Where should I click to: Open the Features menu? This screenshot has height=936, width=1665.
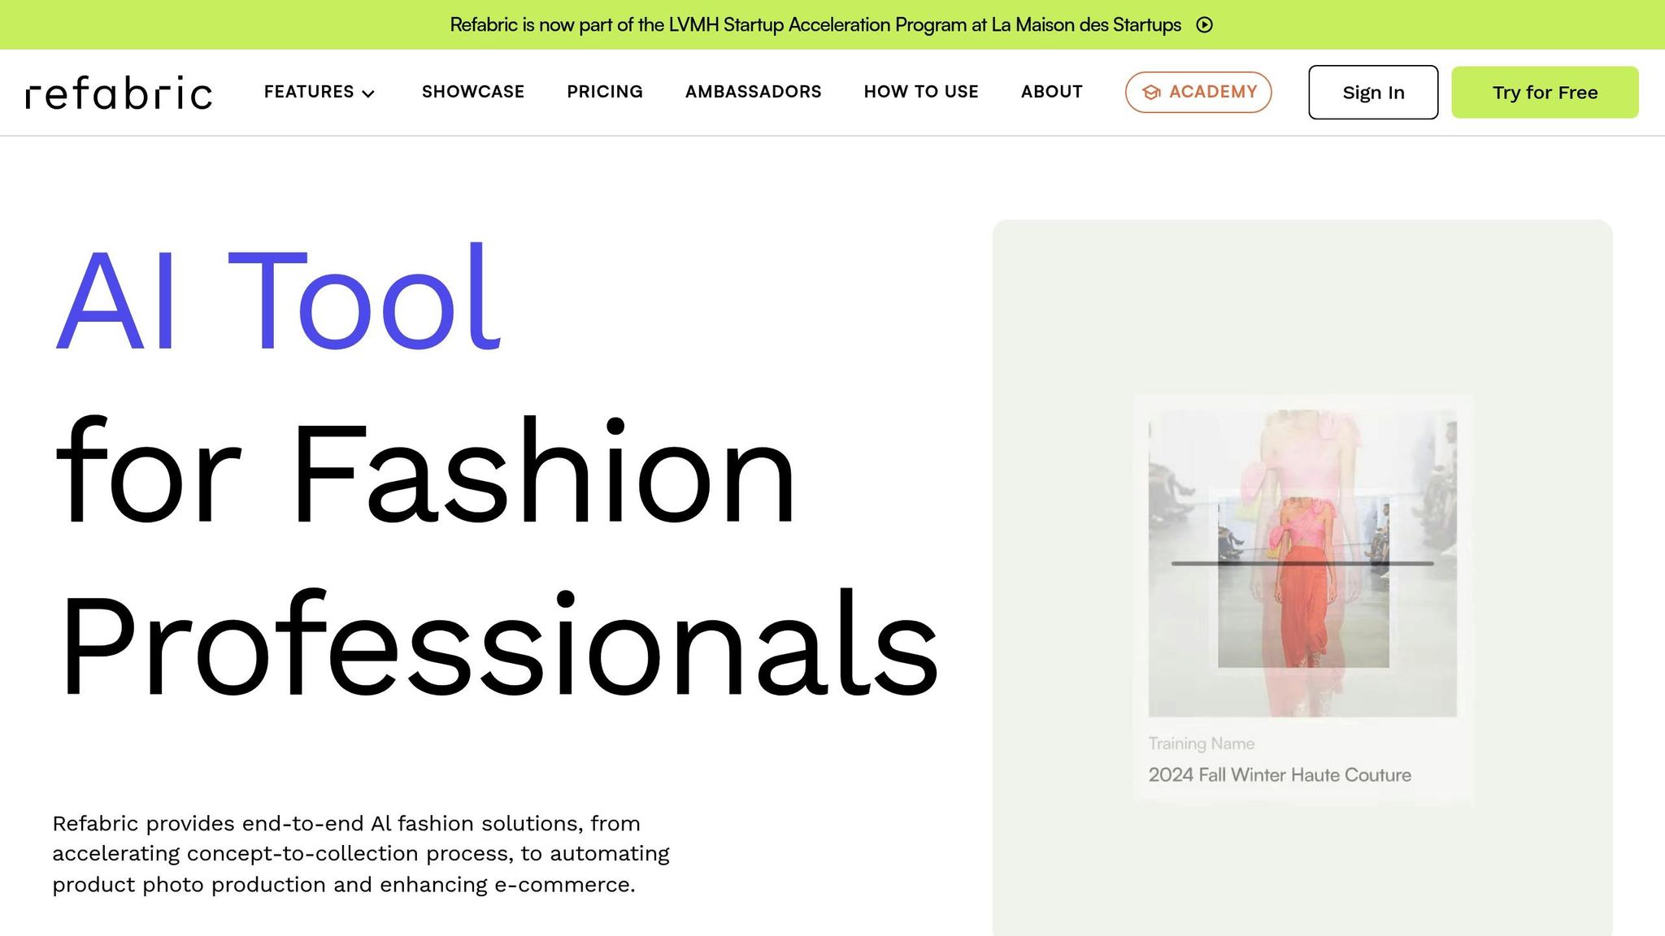tap(309, 92)
